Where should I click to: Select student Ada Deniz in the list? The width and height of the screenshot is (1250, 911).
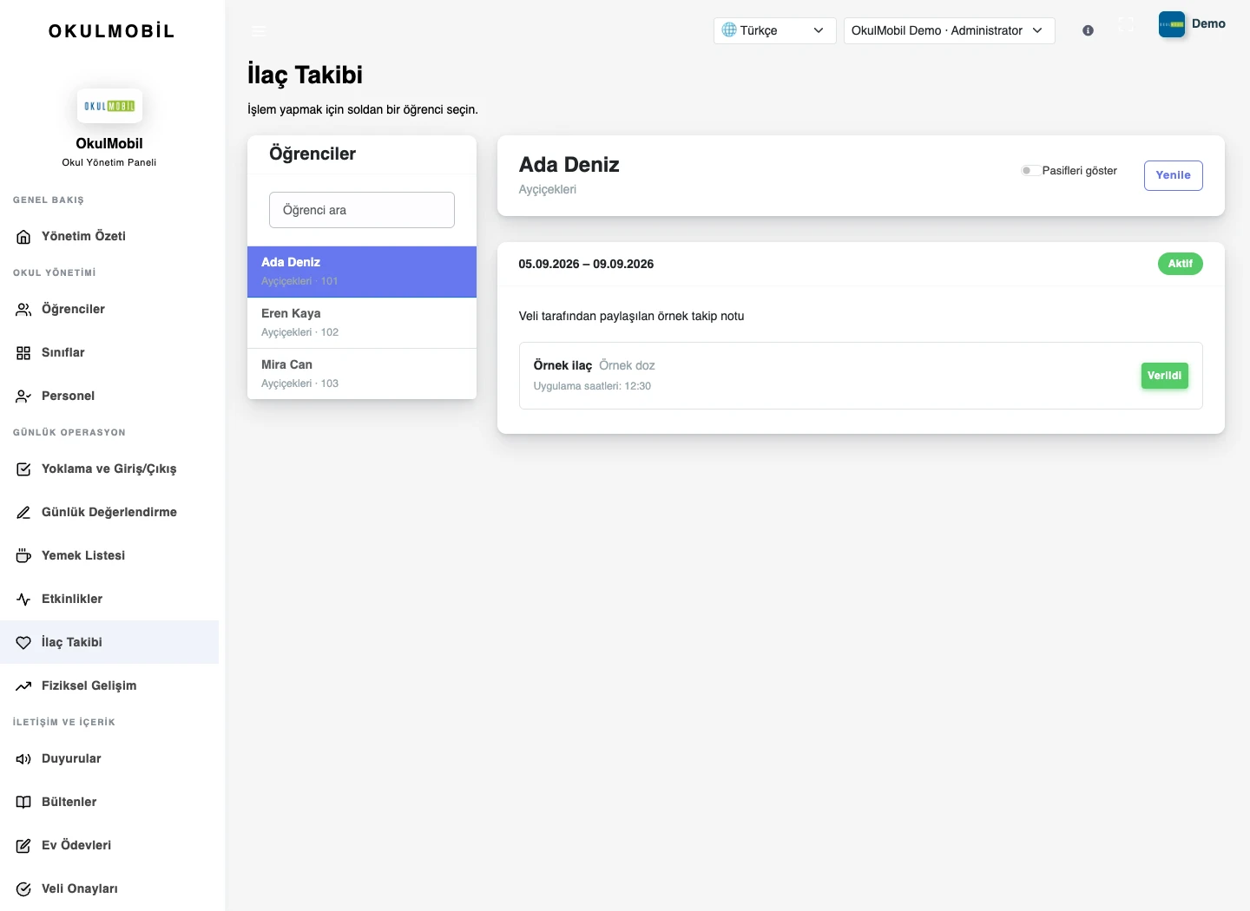362,272
